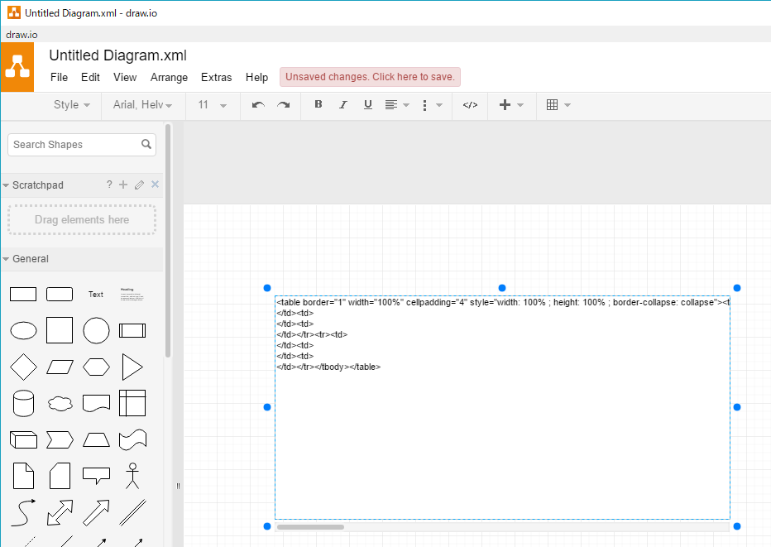Viewport: 771px width, 547px height.
Task: Open the font family dropdown
Action: point(142,105)
